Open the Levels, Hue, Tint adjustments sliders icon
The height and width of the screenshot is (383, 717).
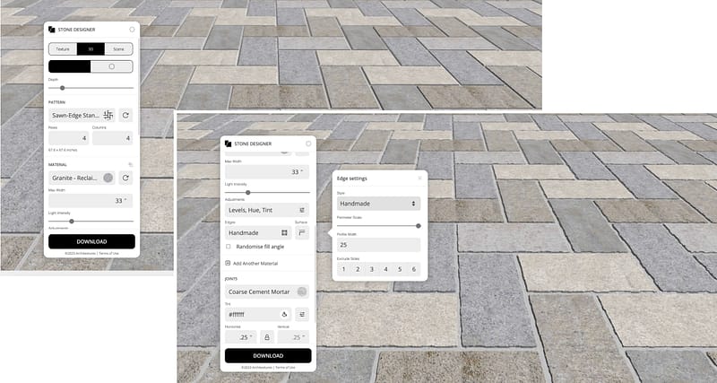(x=302, y=209)
